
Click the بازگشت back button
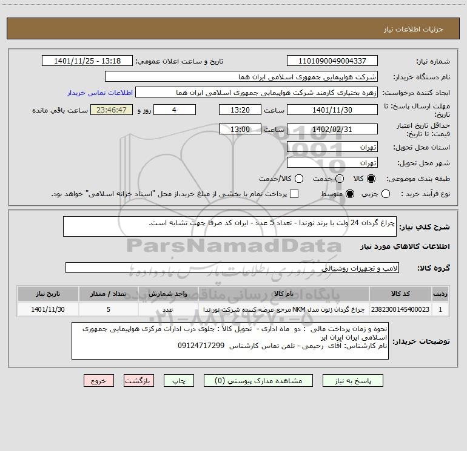[139, 381]
